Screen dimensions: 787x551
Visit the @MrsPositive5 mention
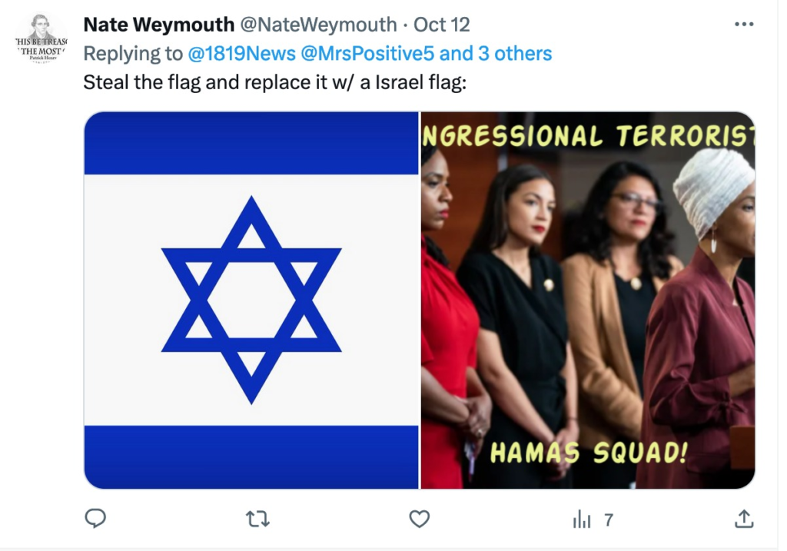[x=367, y=54]
